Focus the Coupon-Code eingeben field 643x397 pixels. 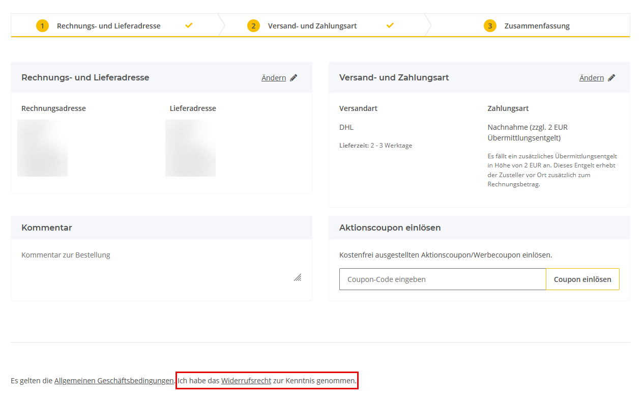443,279
